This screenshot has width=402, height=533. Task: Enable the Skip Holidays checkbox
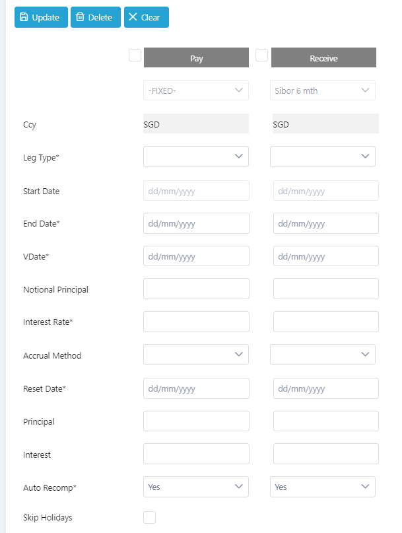pyautogui.click(x=150, y=517)
